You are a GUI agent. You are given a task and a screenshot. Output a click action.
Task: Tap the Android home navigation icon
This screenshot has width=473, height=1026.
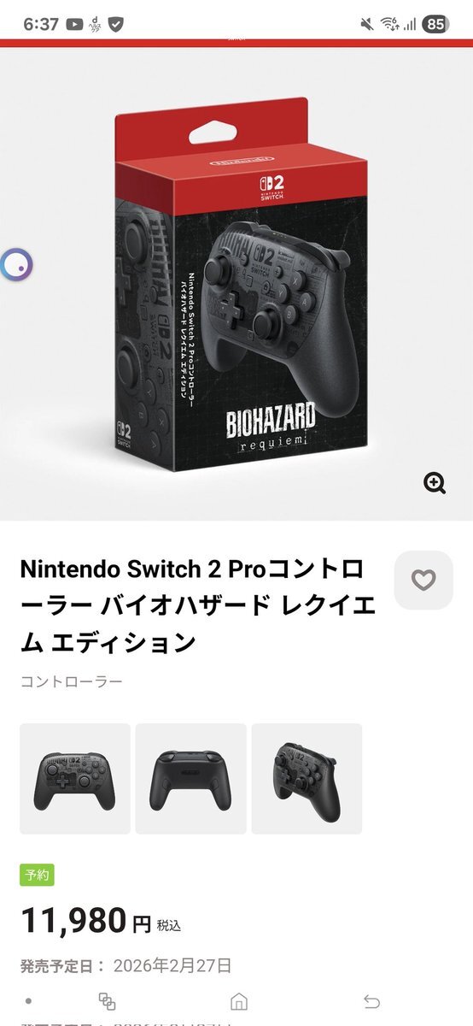coord(239,1001)
